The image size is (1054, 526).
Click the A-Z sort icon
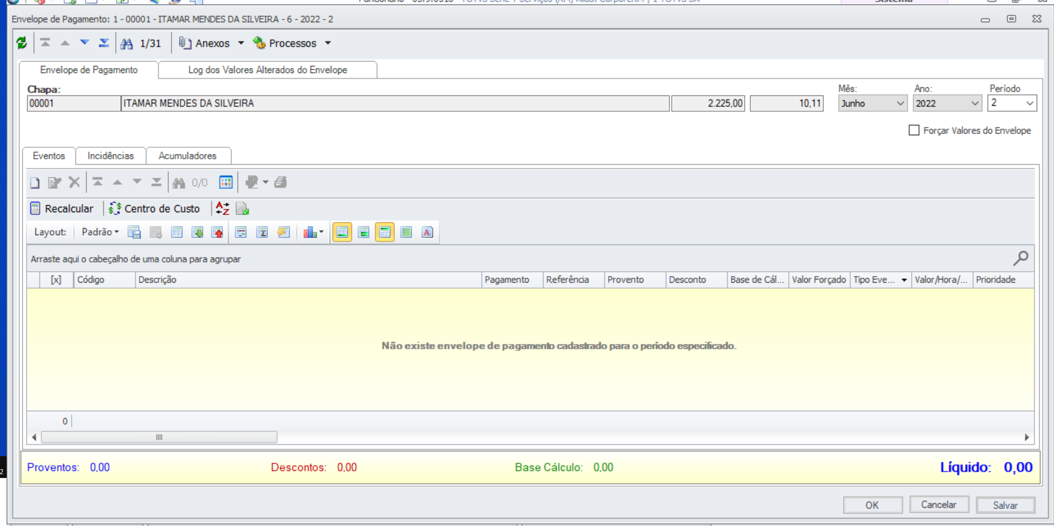223,208
